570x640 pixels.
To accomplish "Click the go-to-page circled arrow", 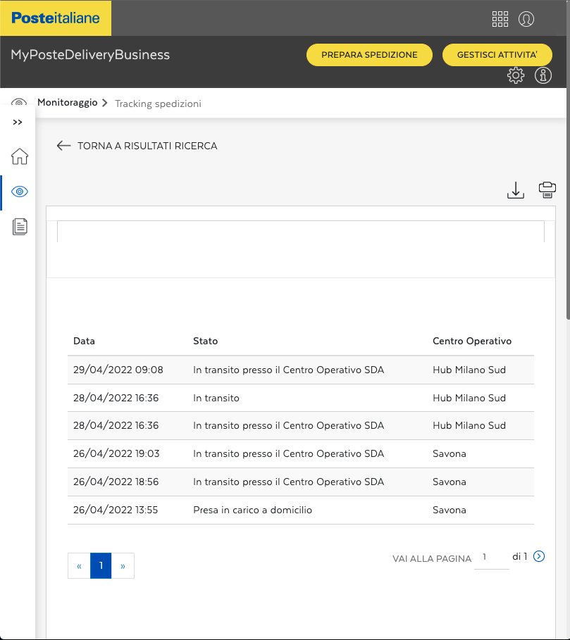I will 539,556.
